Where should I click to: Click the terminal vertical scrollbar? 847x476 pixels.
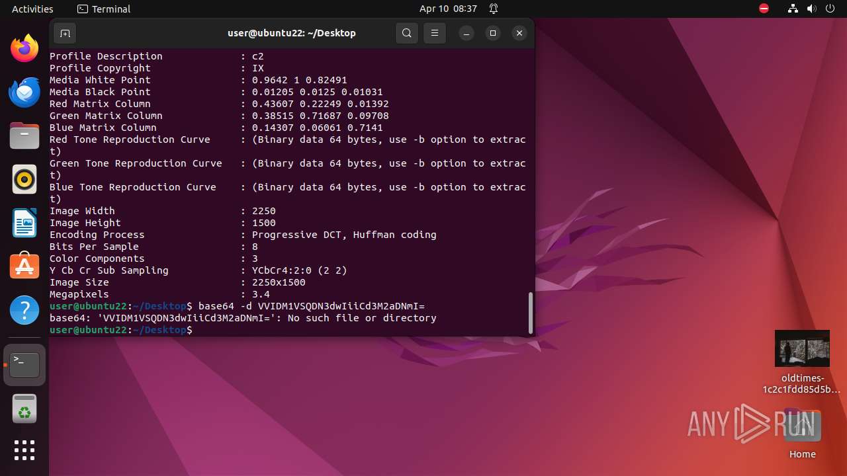click(x=530, y=313)
